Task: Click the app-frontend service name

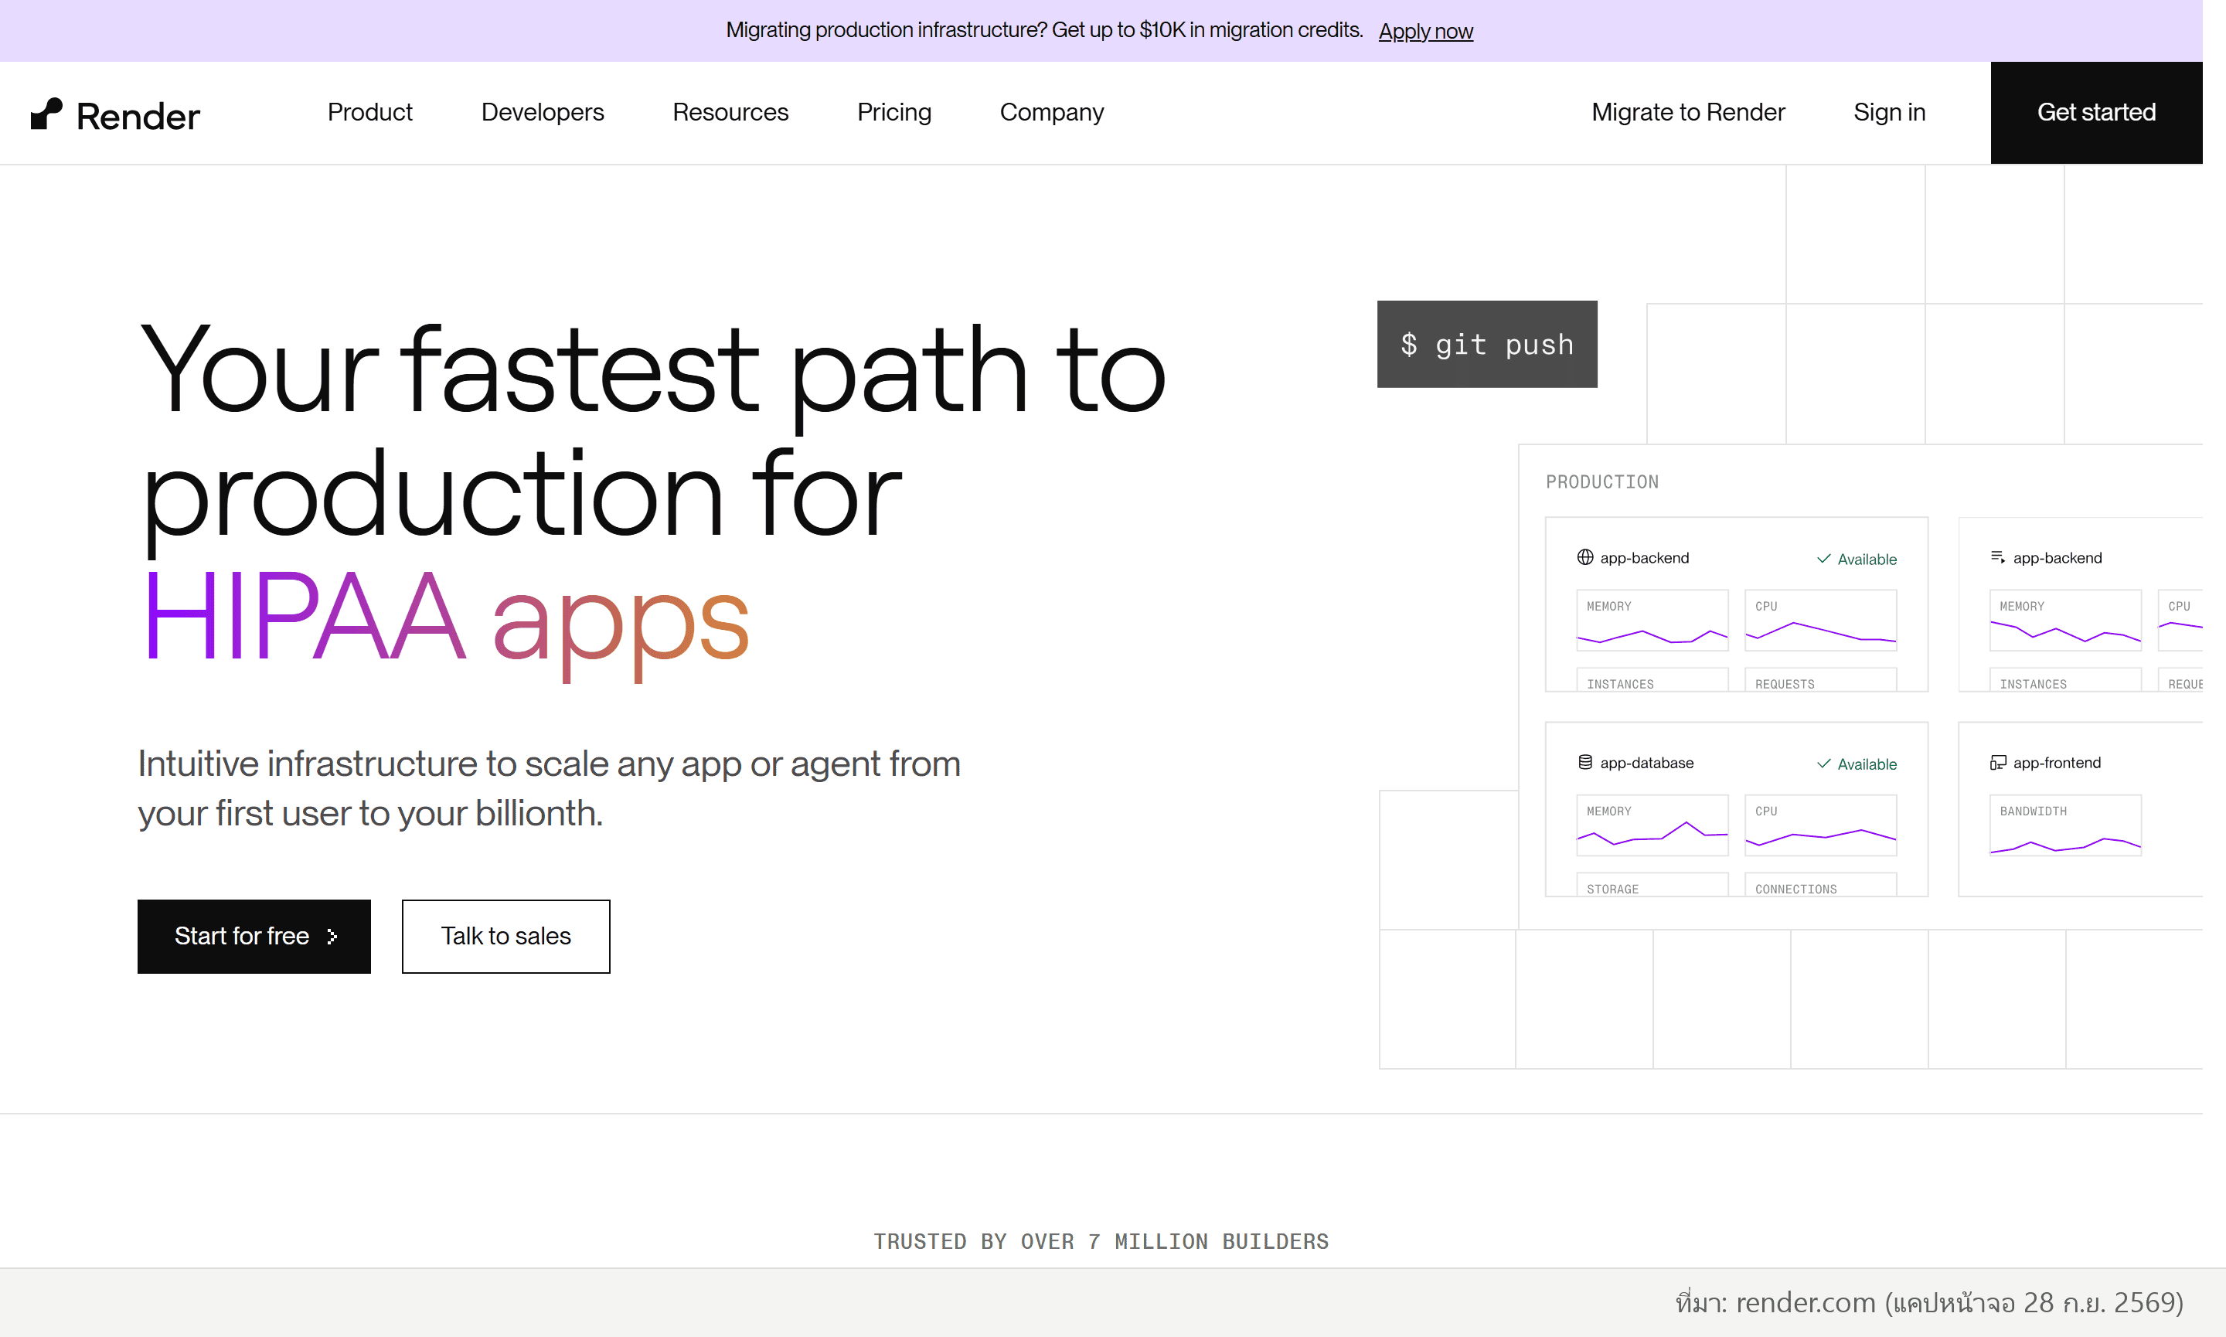Action: click(x=2057, y=763)
